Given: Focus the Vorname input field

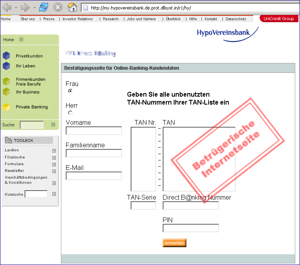Looking at the screenshot, I should click(x=94, y=131).
